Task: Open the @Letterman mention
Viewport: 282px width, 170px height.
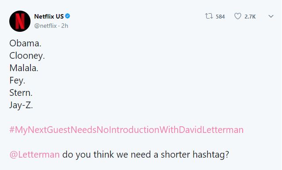Action: (34, 155)
